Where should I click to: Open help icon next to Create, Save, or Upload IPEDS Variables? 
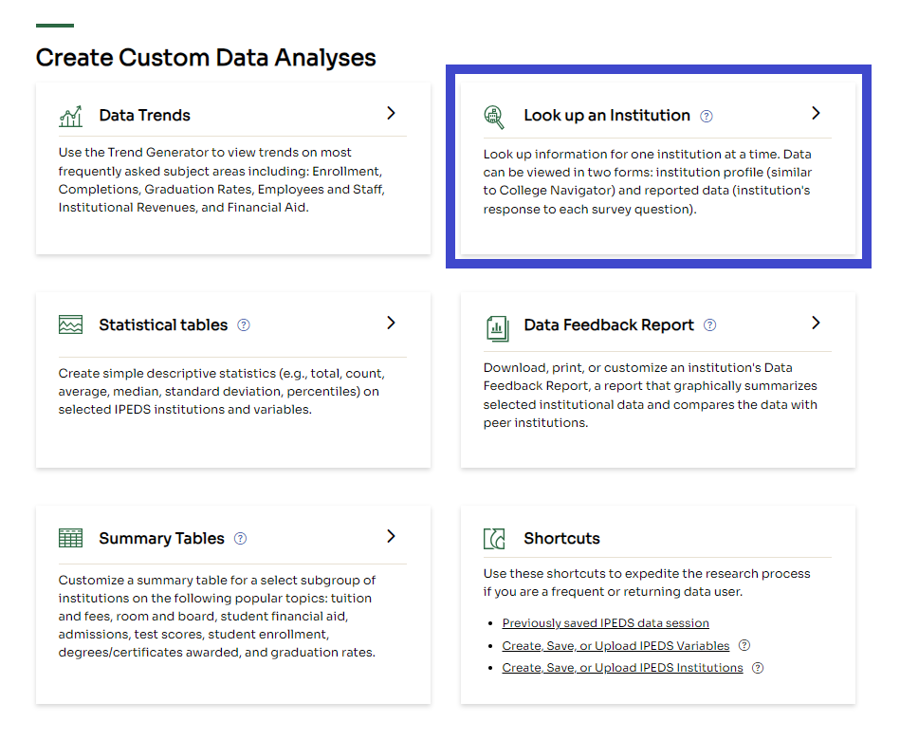click(744, 645)
